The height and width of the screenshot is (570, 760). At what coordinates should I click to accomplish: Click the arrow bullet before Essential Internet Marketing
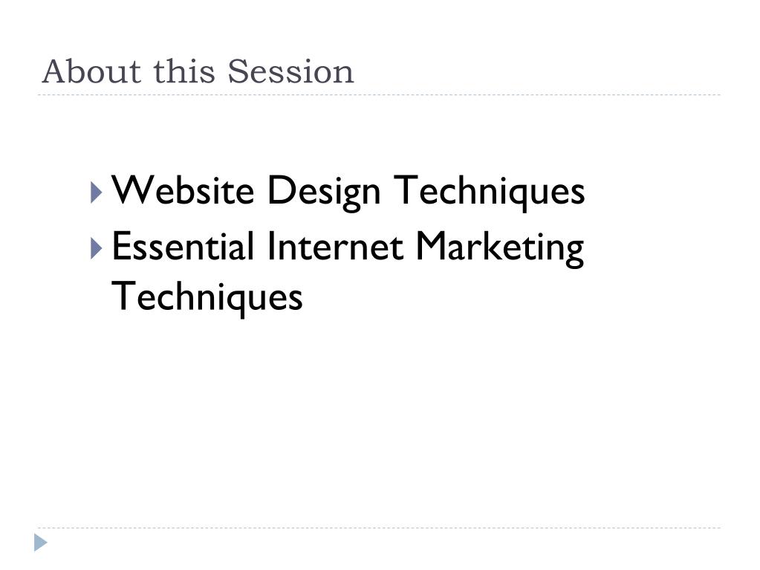pyautogui.click(x=97, y=249)
